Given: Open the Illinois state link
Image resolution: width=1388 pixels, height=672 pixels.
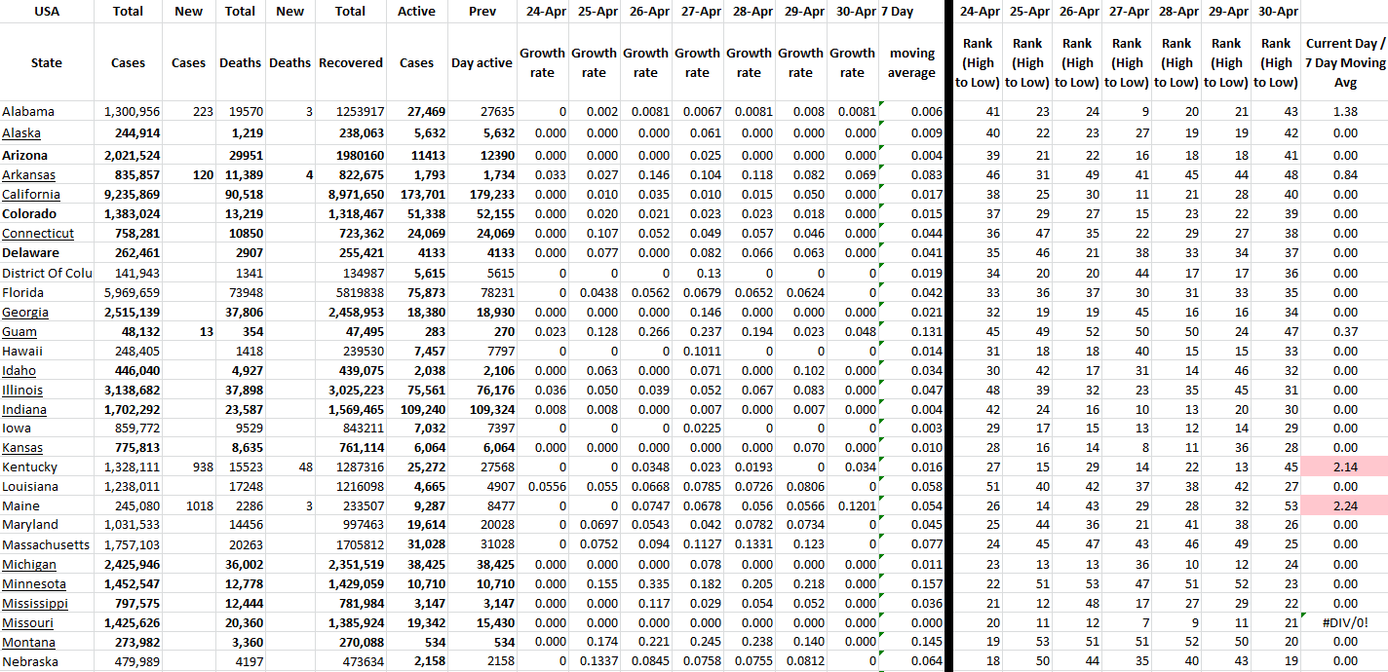Looking at the screenshot, I should (x=22, y=390).
